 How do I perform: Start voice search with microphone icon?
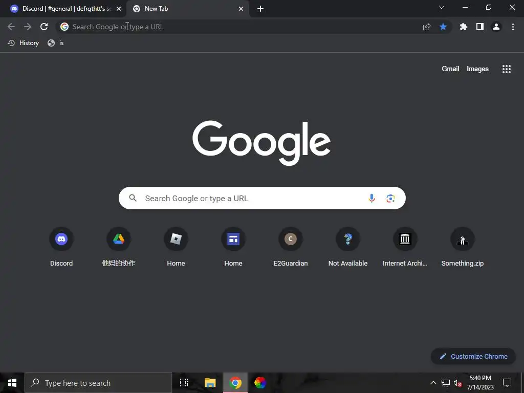[x=372, y=198]
